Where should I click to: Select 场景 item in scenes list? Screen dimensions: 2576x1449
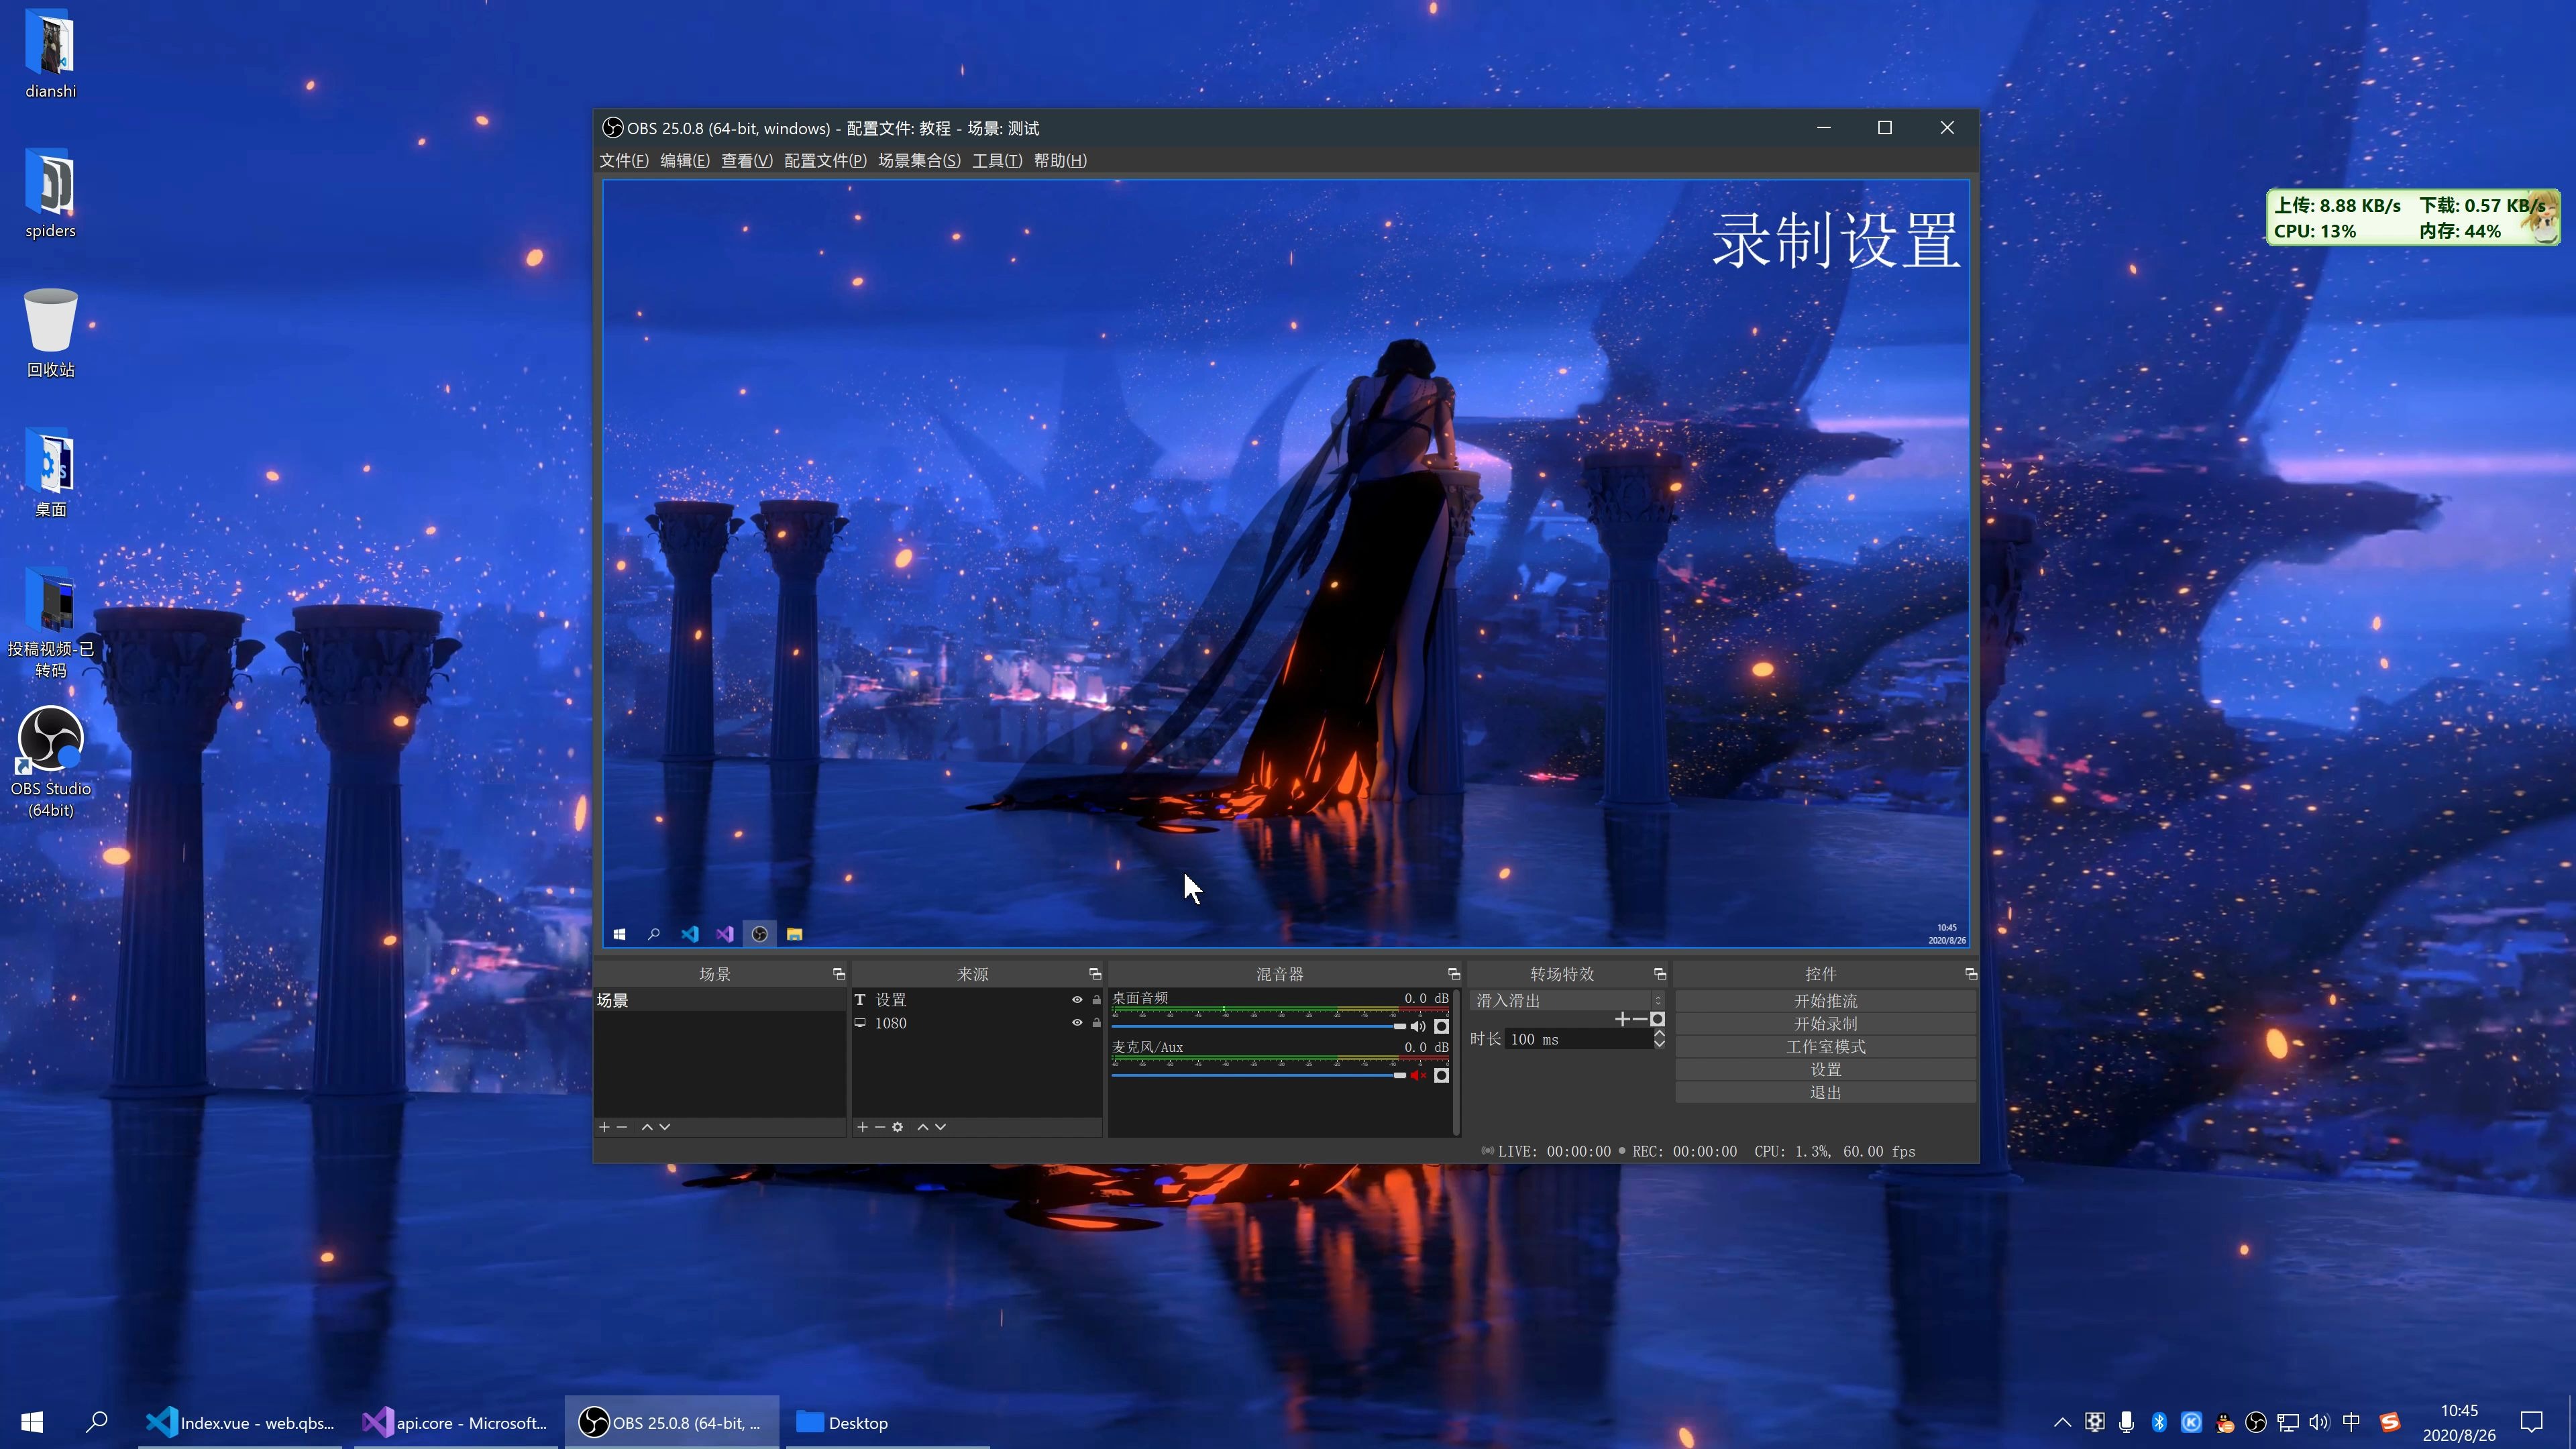click(719, 1000)
